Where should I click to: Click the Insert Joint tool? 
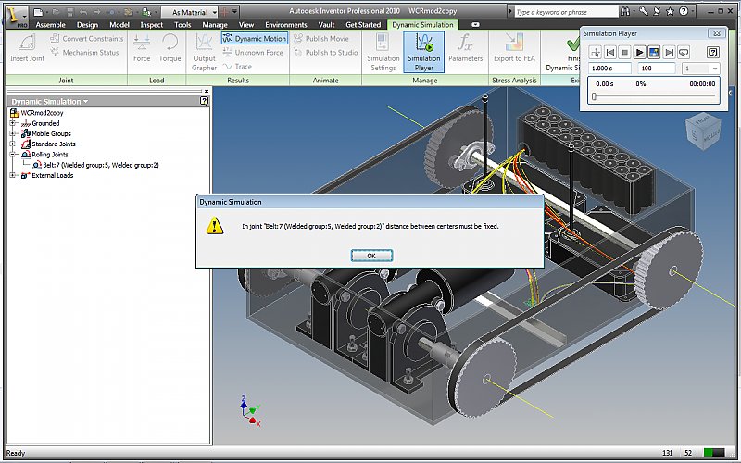pyautogui.click(x=28, y=48)
